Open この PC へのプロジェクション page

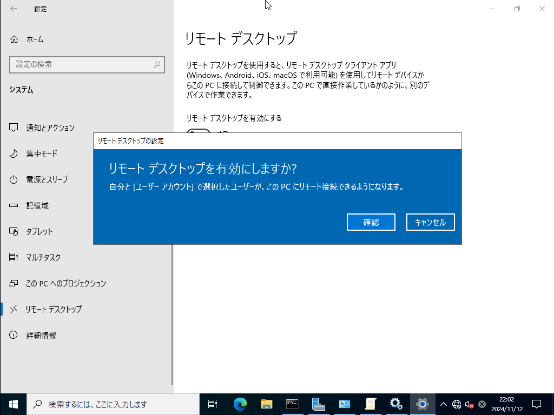pos(66,284)
